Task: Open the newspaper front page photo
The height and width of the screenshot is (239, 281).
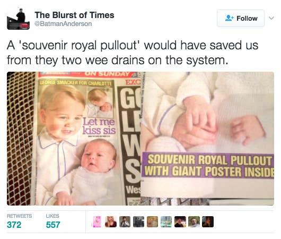Action: tap(74, 139)
